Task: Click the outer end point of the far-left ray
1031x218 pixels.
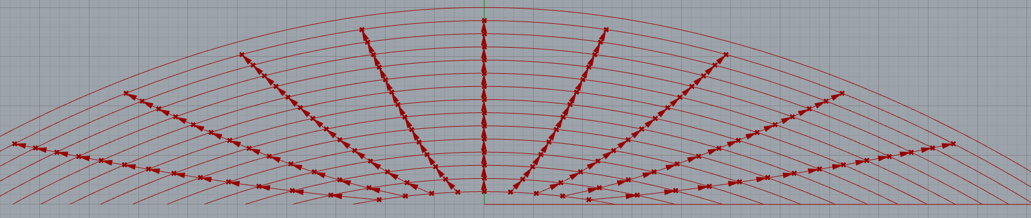Action: click(x=15, y=144)
